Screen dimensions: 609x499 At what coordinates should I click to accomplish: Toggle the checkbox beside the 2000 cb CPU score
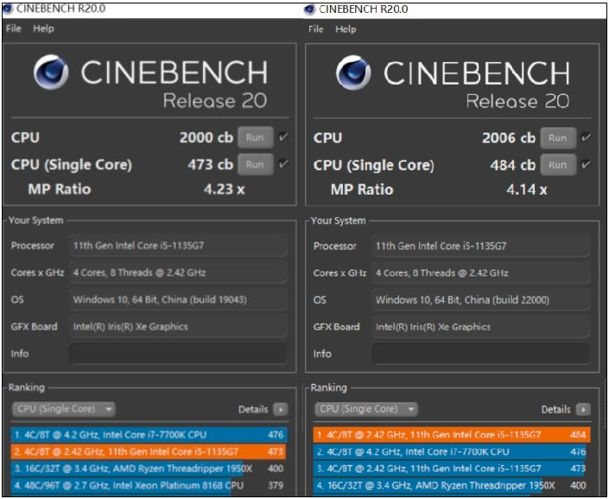pyautogui.click(x=284, y=137)
